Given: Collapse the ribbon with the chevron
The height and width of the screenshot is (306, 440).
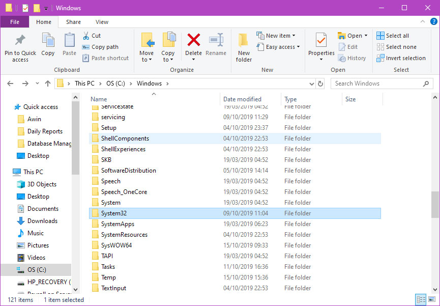Looking at the screenshot, I should [423, 21].
